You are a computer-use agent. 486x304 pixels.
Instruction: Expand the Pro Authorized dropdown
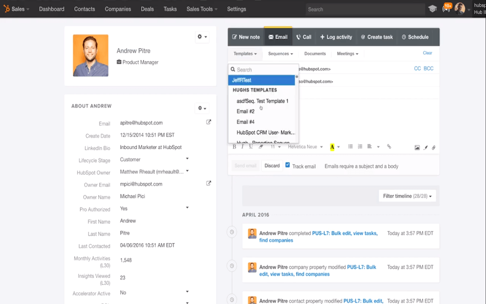click(x=187, y=208)
